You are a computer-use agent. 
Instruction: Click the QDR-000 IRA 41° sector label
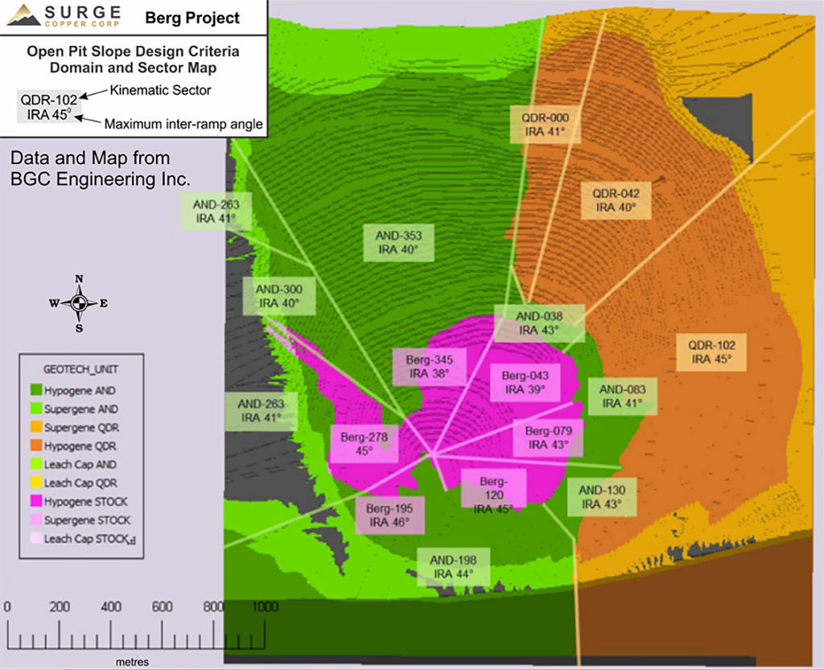(546, 123)
